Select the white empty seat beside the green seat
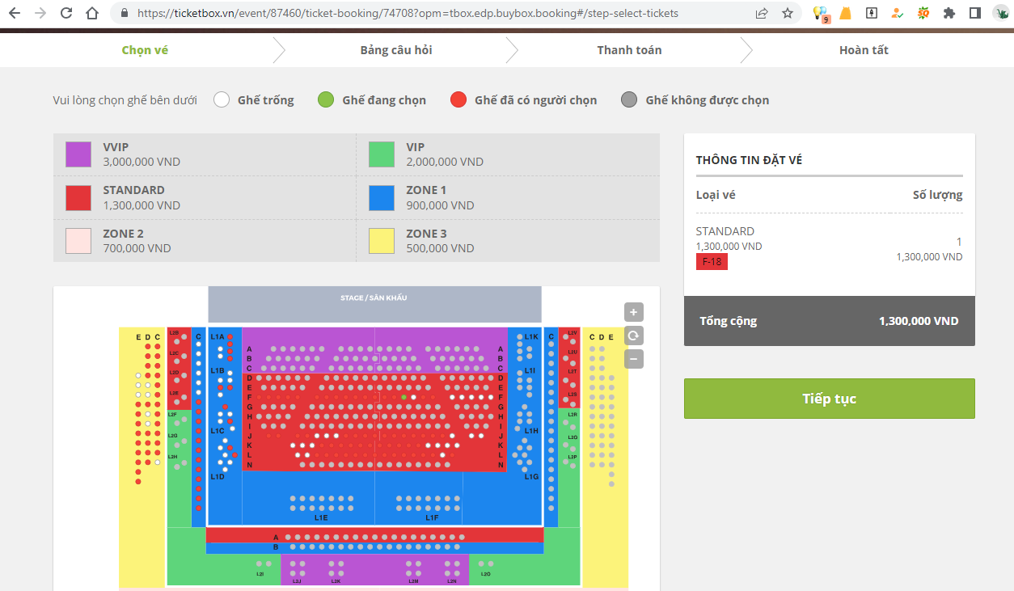Viewport: 1014px width, 591px height. point(413,397)
